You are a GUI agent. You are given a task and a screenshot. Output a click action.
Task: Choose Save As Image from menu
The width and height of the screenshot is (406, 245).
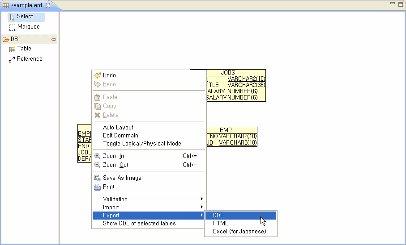122,178
